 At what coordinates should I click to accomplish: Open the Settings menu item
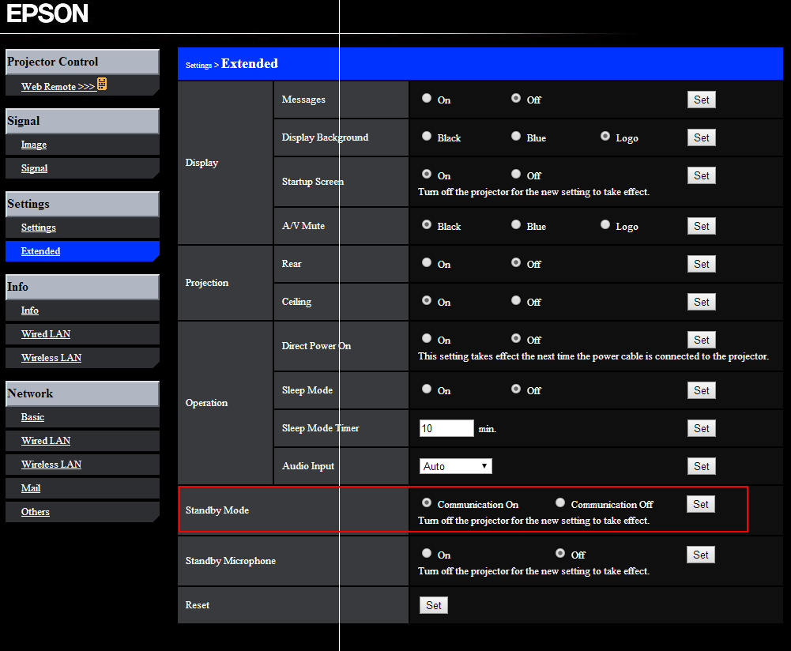coord(38,227)
